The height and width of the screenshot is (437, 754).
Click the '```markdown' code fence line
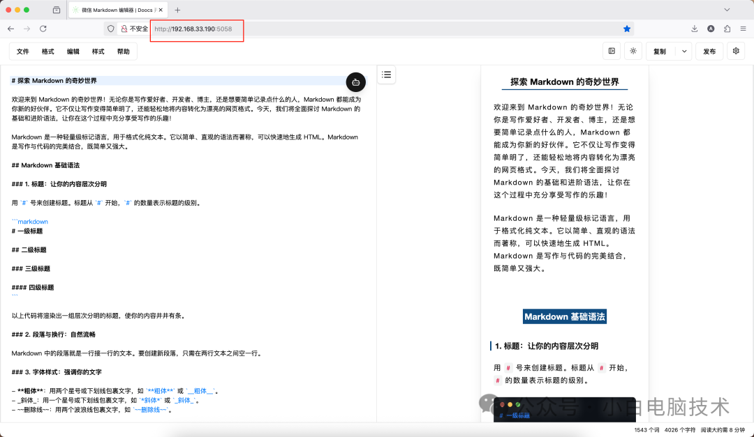pos(30,222)
